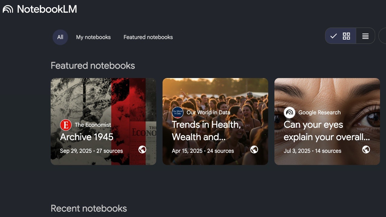The height and width of the screenshot is (217, 386).
Task: Select the Featured notebooks tab
Action: click(148, 37)
